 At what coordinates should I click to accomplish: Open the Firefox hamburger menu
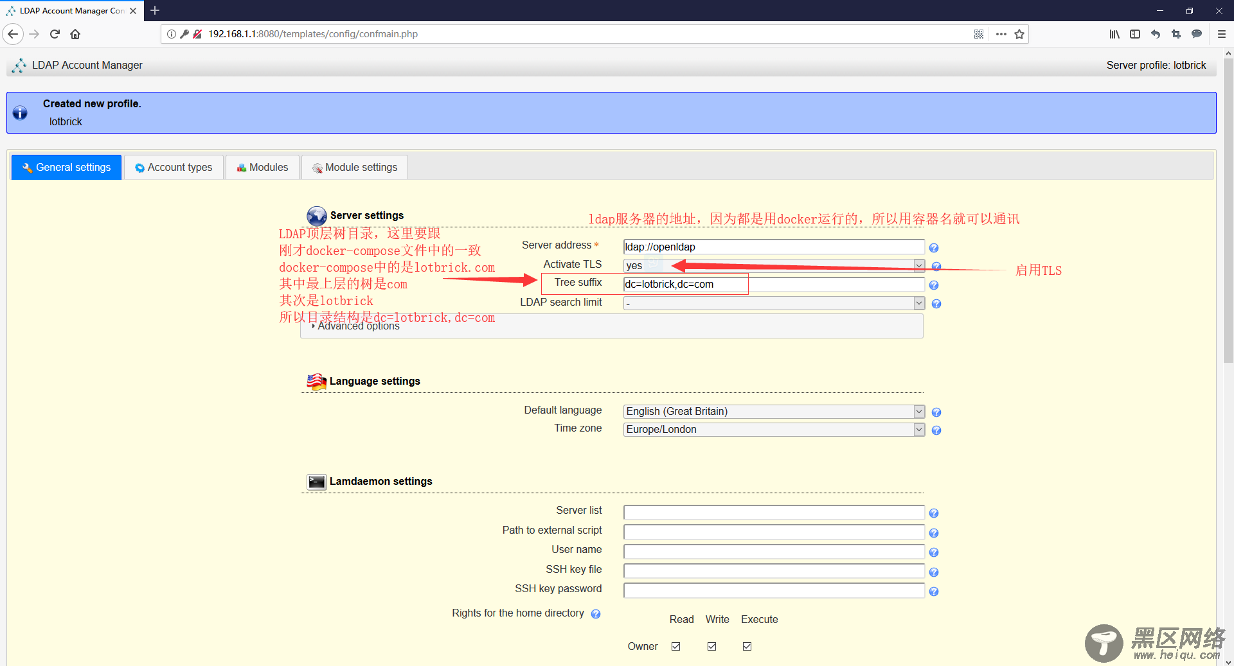point(1222,34)
